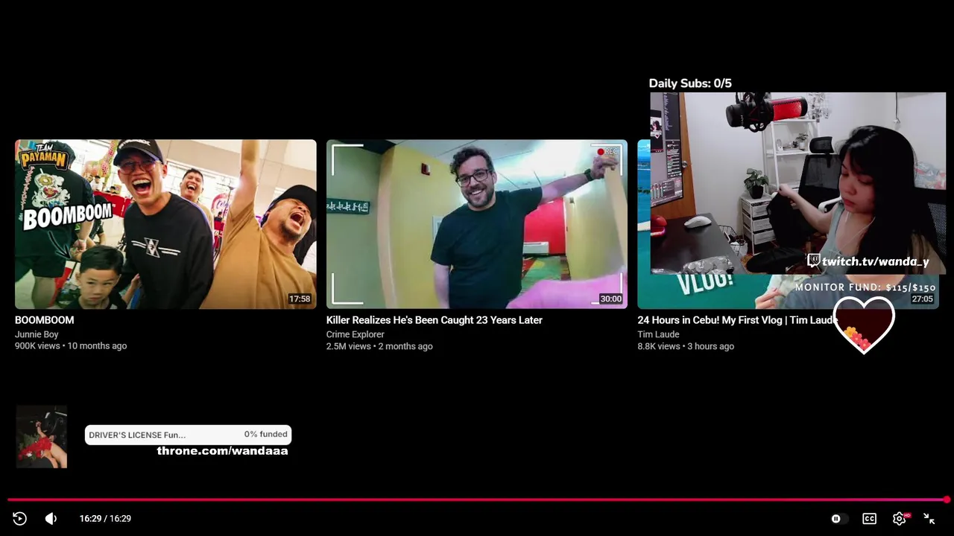
Task: Open the Crime Explorer channel name
Action: pyautogui.click(x=356, y=334)
